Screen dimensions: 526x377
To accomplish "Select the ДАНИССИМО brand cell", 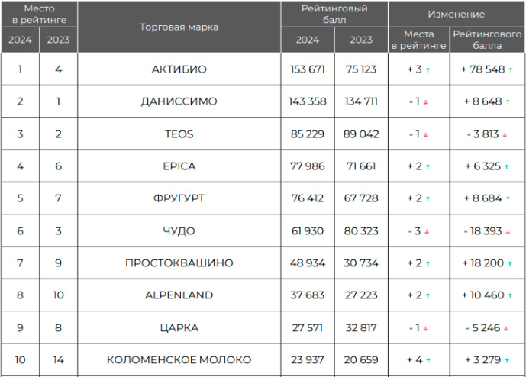I will (x=179, y=101).
